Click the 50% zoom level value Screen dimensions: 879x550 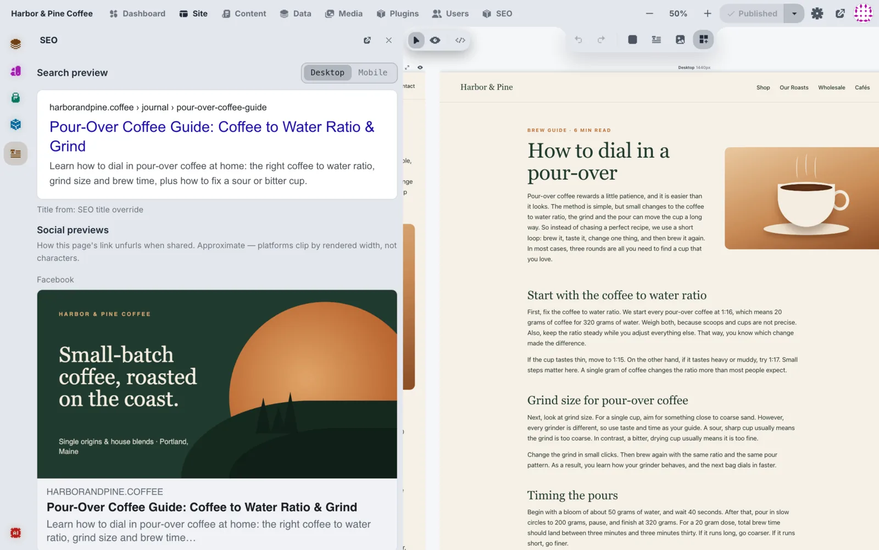678,14
